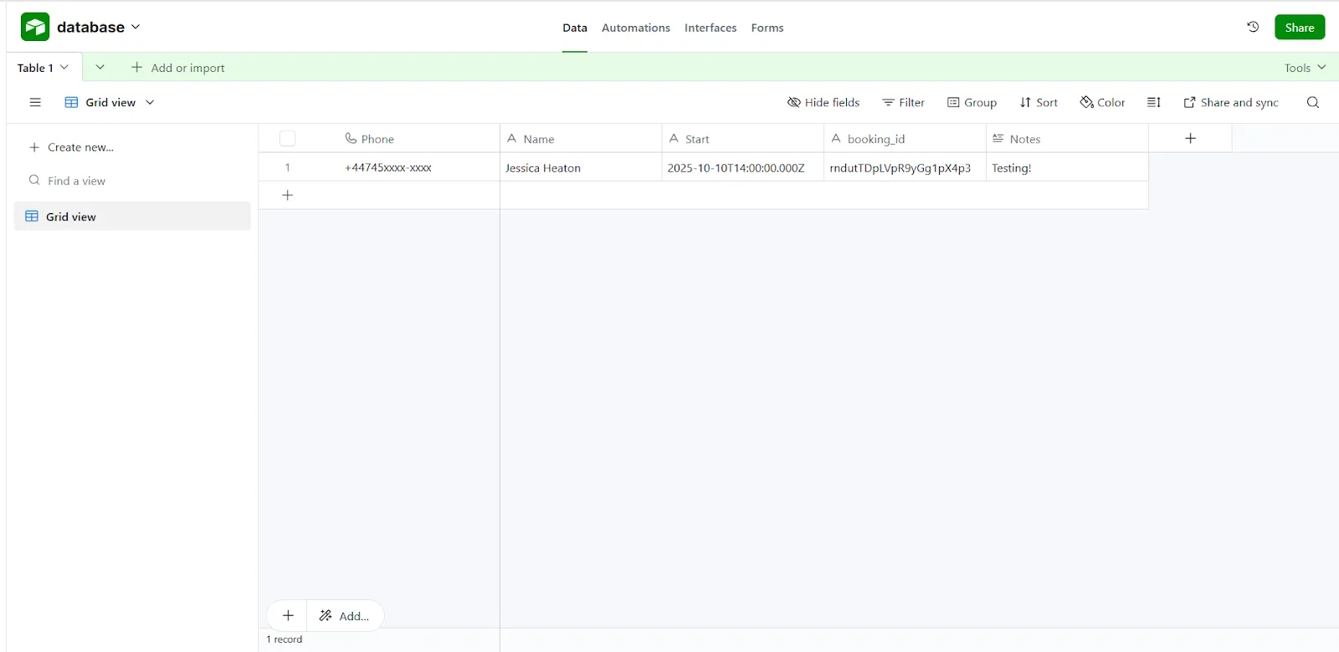This screenshot has height=652, width=1339.
Task: Add a new field with plus icon
Action: click(x=1191, y=138)
